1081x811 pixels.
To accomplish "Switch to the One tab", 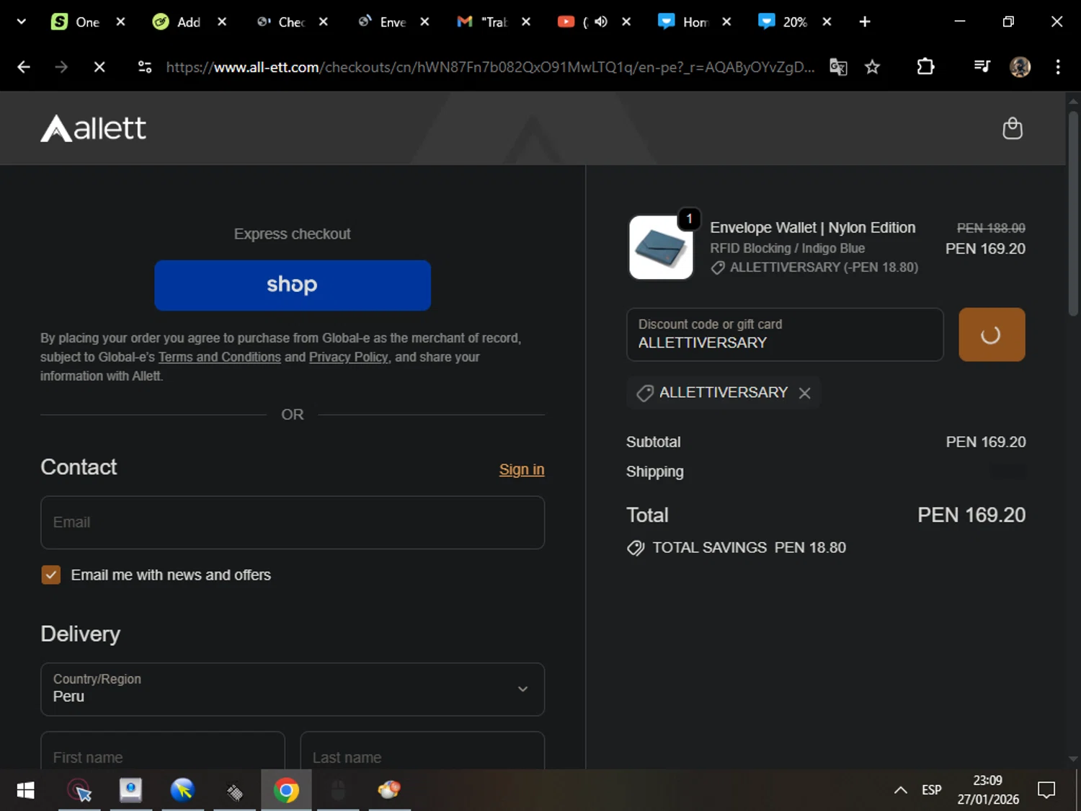I will point(77,22).
